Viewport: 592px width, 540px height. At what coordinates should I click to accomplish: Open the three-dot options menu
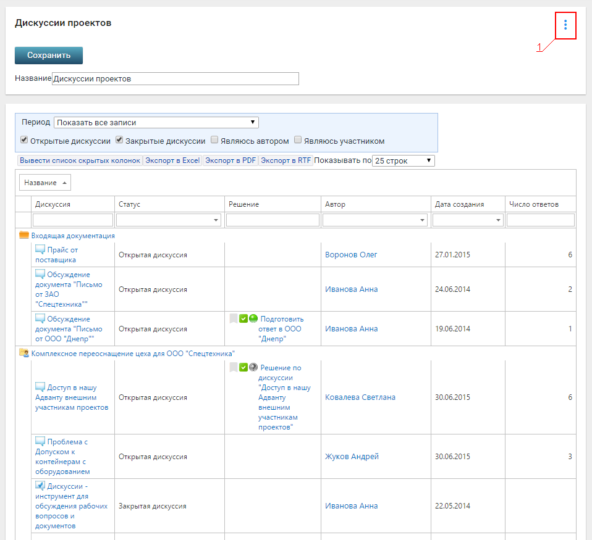[x=565, y=25]
